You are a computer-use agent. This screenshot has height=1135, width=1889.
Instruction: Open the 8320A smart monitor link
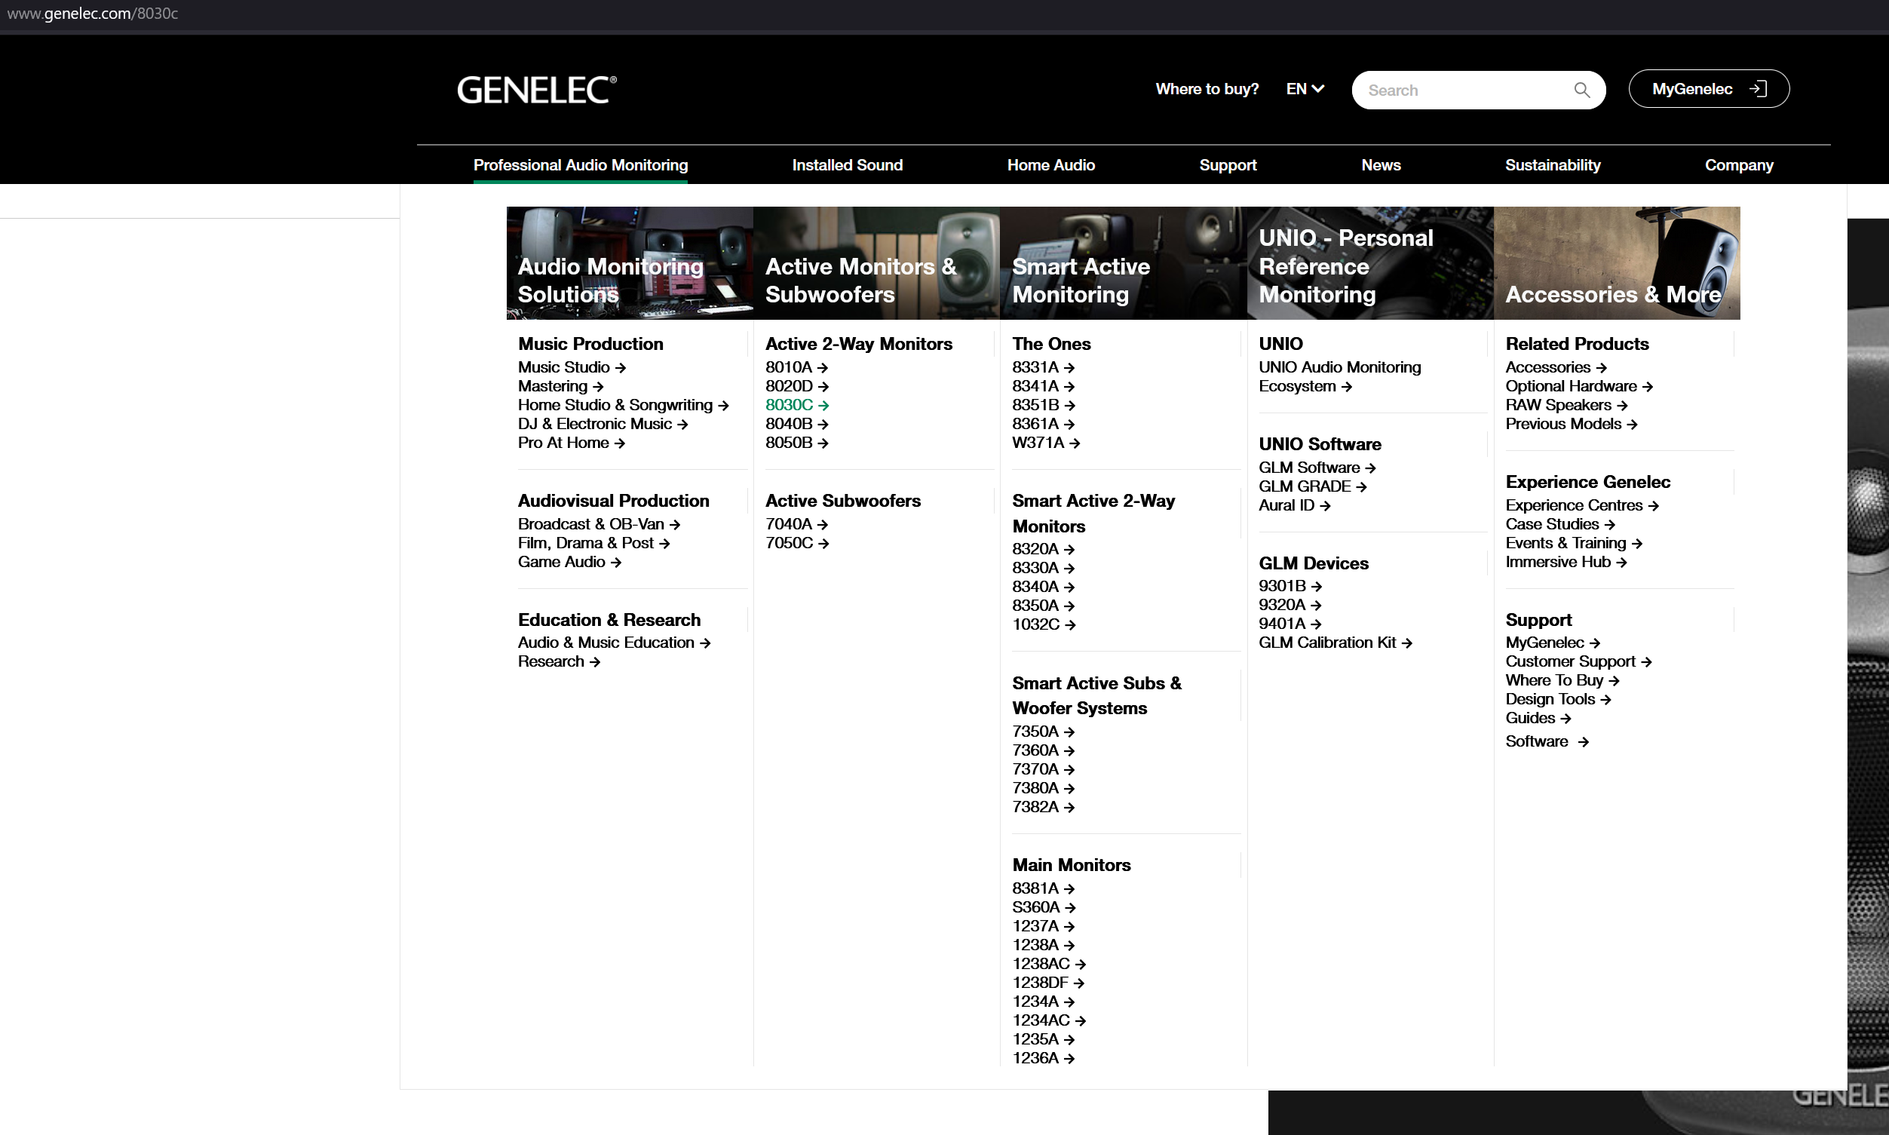[x=1043, y=549]
